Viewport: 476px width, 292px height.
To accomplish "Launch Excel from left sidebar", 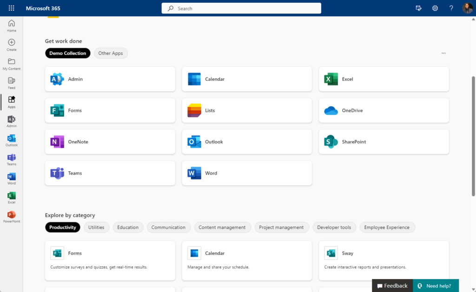I will pos(12,198).
